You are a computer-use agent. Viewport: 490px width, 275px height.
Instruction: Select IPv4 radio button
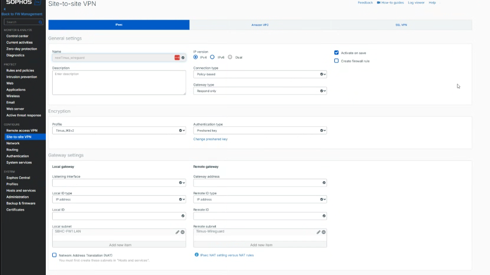(x=196, y=57)
